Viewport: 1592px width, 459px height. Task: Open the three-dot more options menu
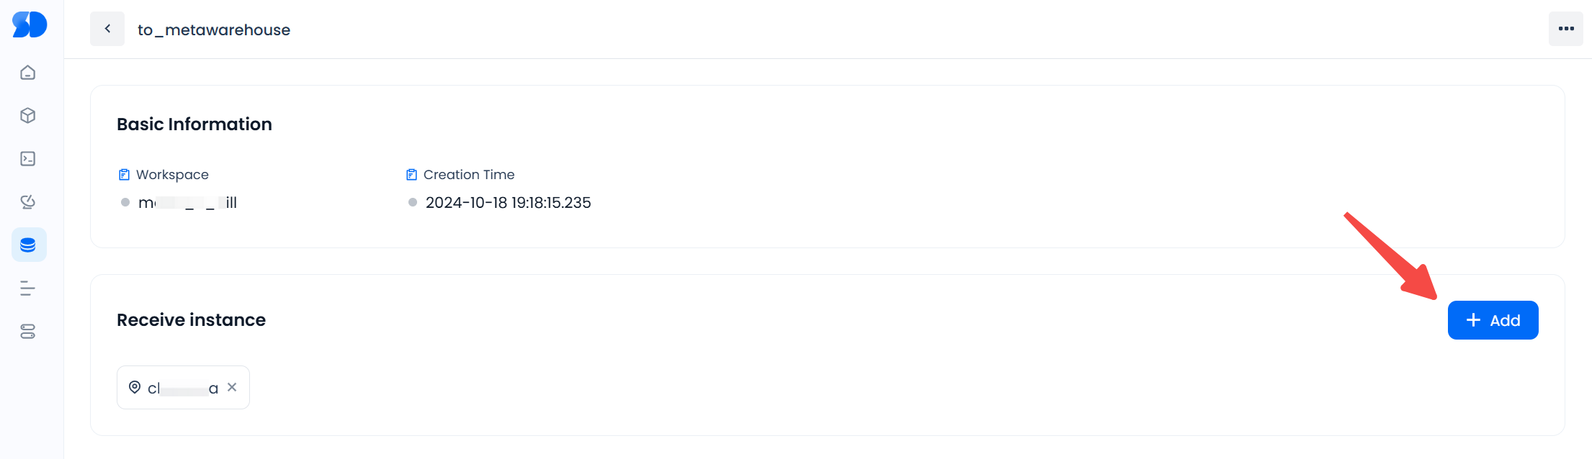point(1565,29)
